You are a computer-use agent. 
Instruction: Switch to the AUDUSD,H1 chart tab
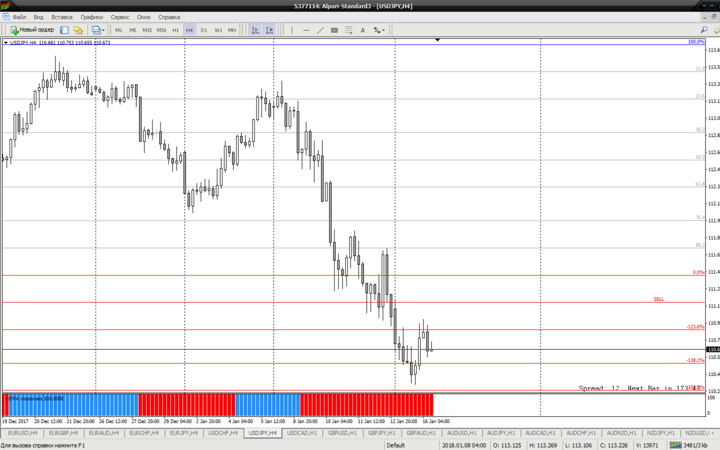[462, 433]
